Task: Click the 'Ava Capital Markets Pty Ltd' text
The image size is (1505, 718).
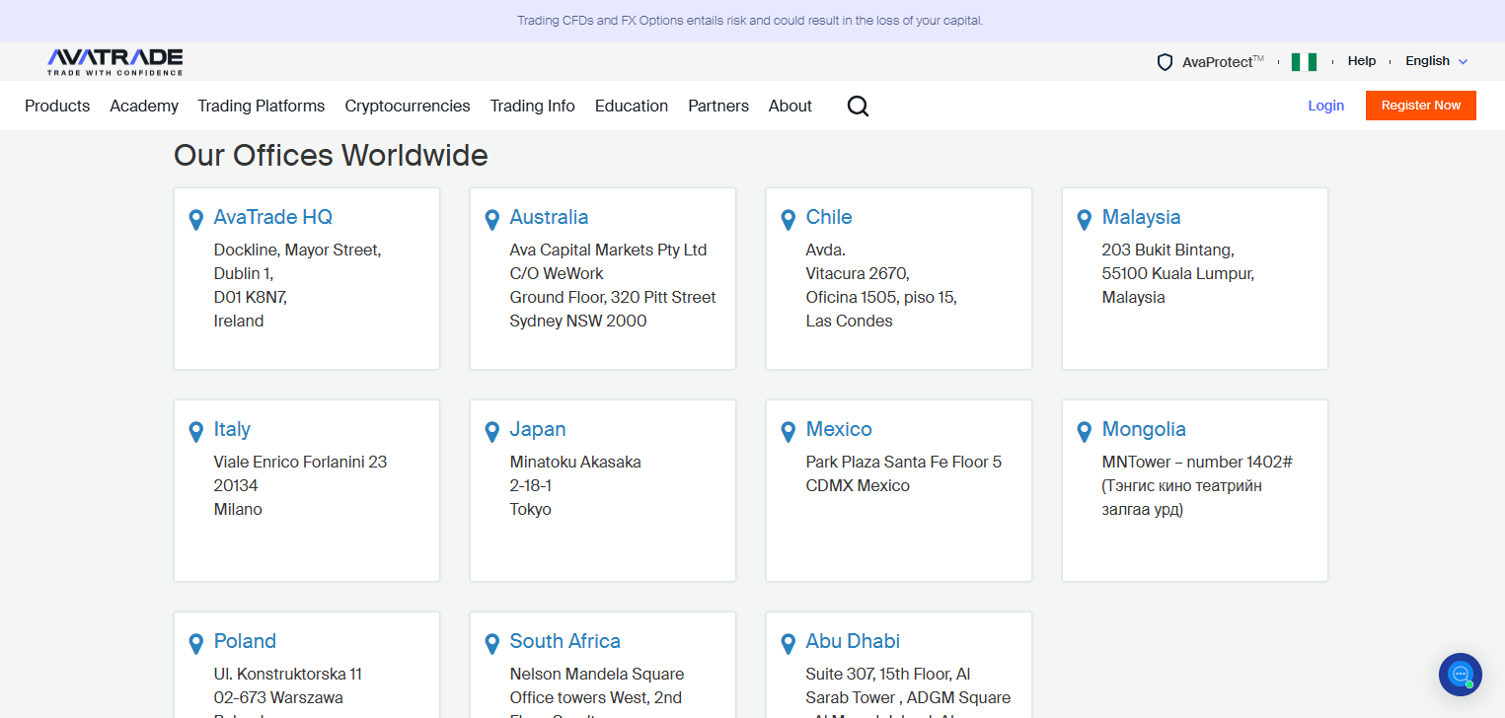Action: click(x=608, y=251)
